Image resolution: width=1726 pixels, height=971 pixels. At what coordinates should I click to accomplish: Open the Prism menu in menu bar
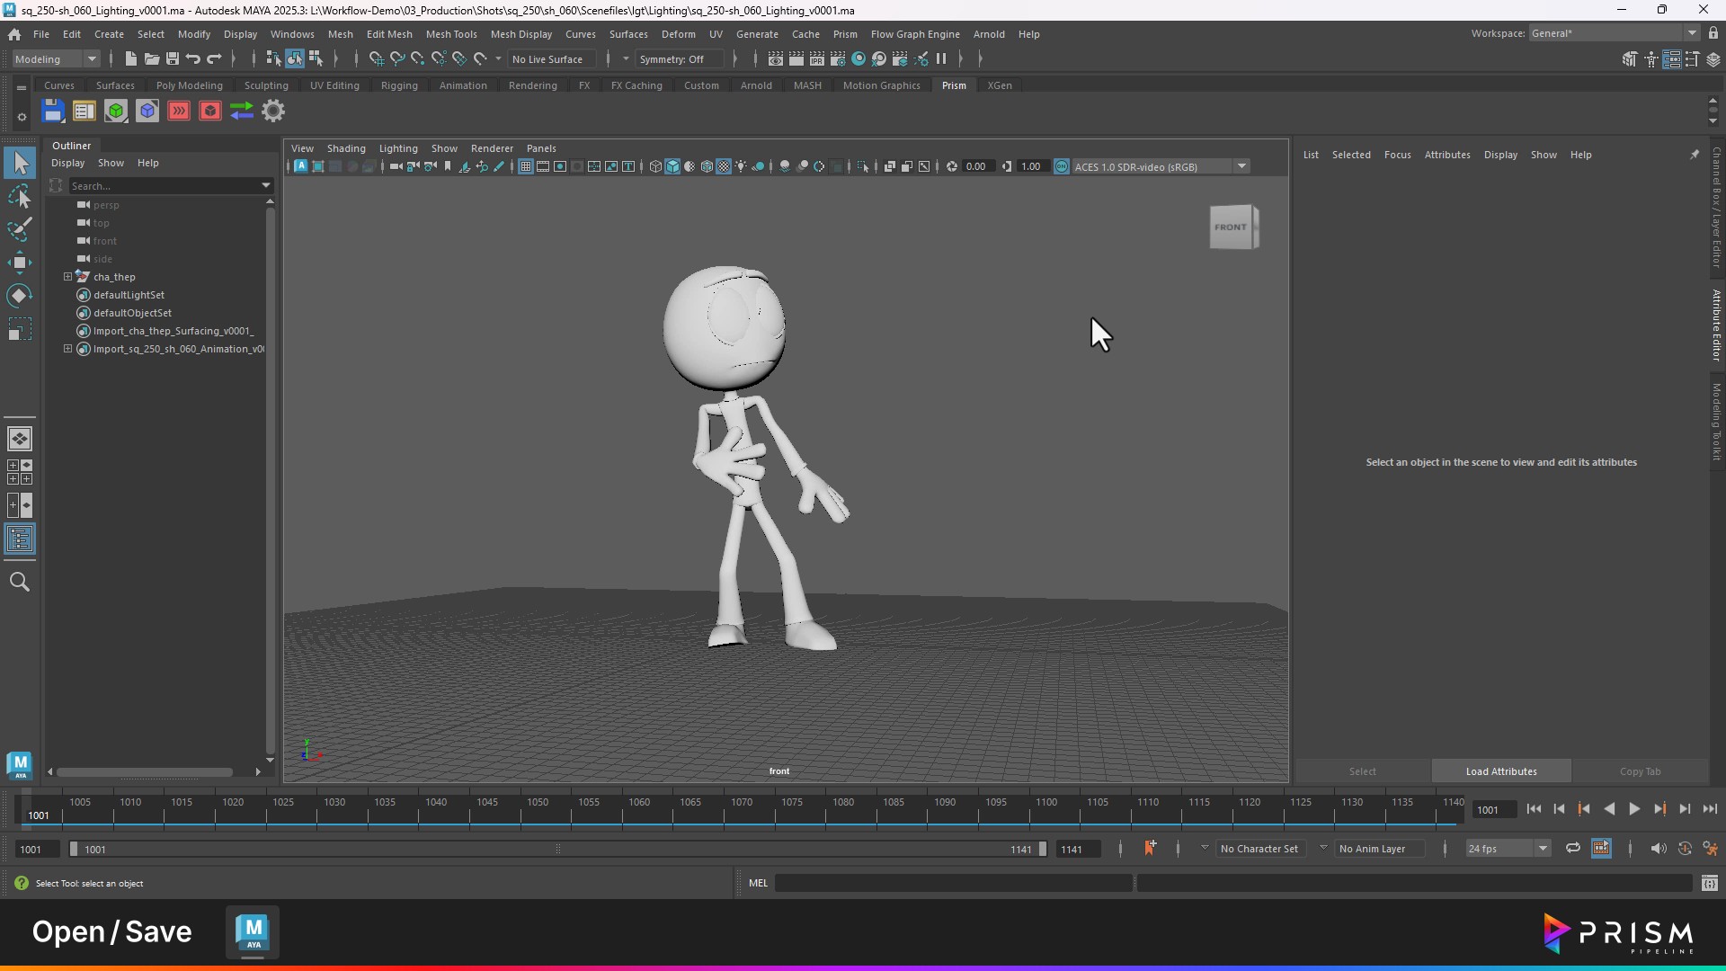[x=845, y=34]
